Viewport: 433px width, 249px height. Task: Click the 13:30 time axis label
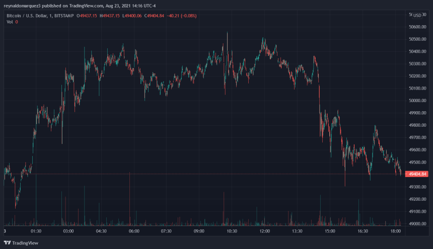tap(297, 231)
